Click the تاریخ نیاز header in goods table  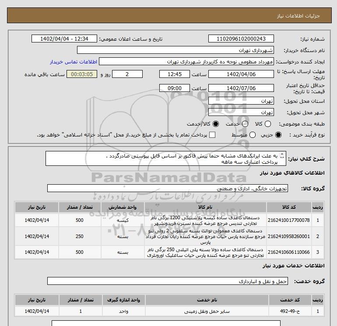click(37, 207)
